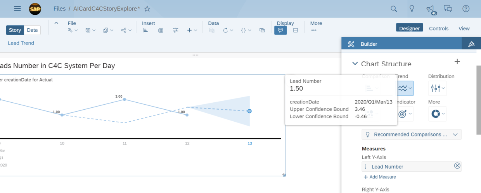Switch to Data view toggle

tap(32, 30)
